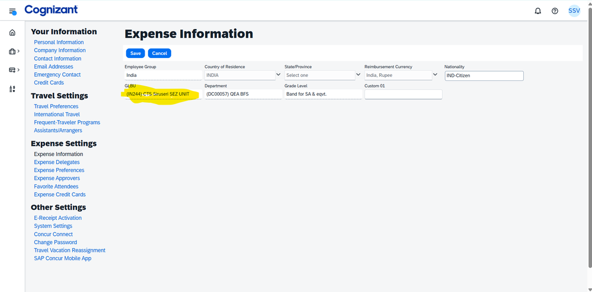
Task: Open Credit Cards link
Action: pos(49,83)
